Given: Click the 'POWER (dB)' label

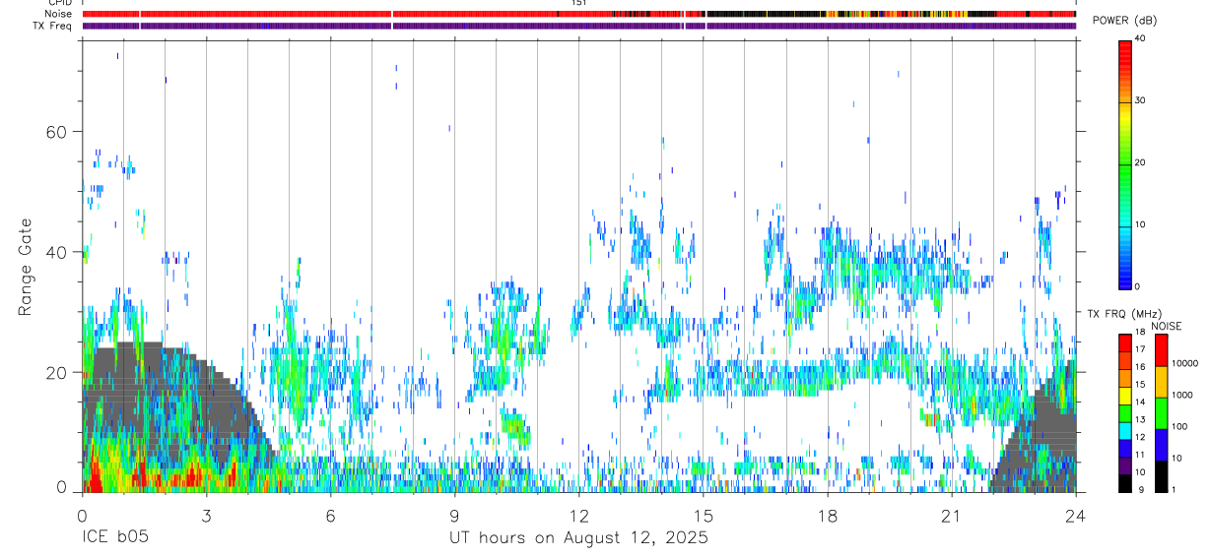Looking at the screenshot, I should click(x=1124, y=21).
